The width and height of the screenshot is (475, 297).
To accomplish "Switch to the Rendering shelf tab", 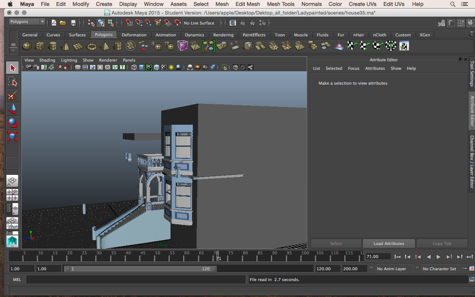I will coord(223,35).
